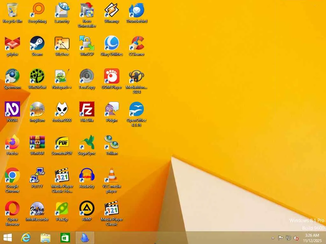
Task: Open File Explorer from the taskbar
Action: pos(45,238)
